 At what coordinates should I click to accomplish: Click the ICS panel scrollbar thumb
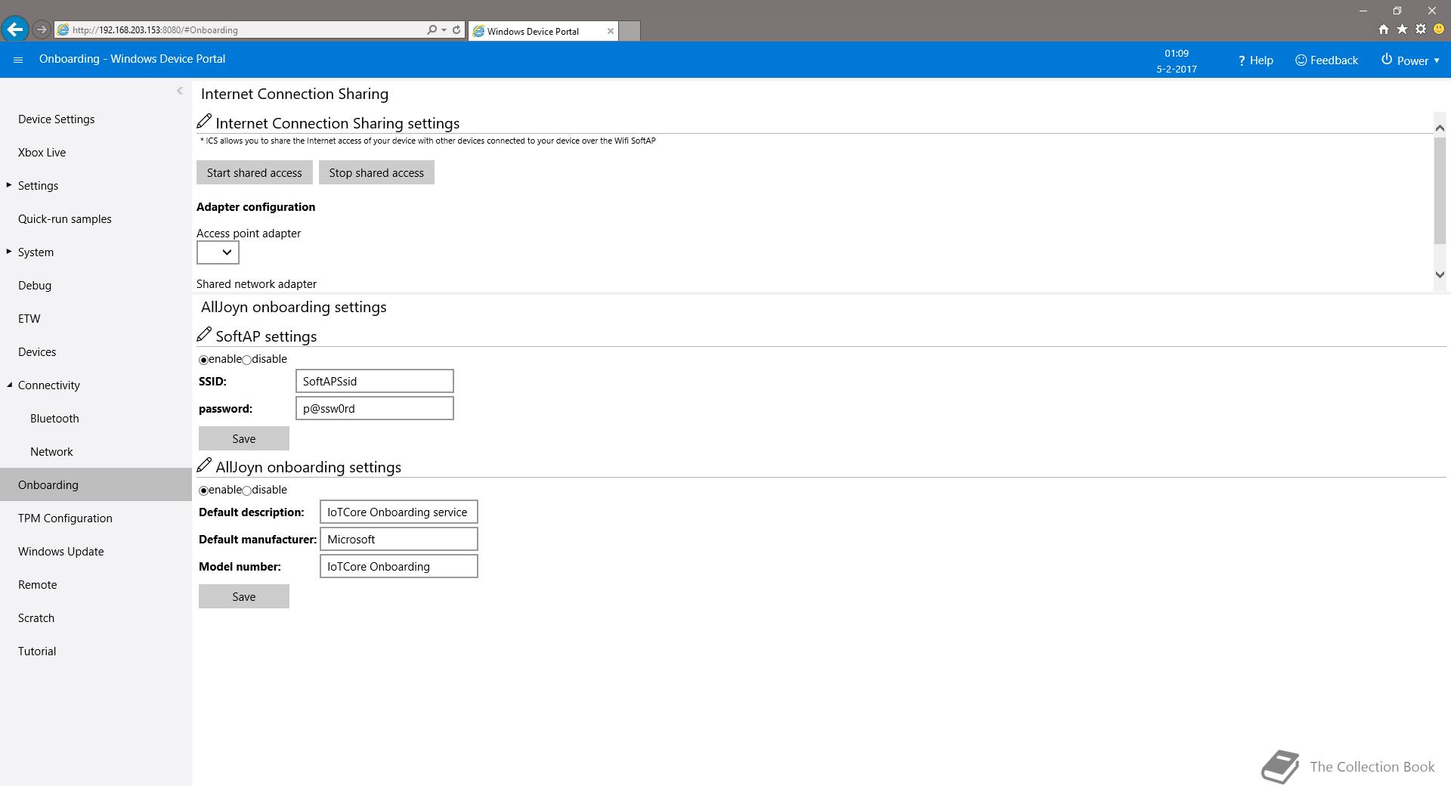pyautogui.click(x=1440, y=190)
